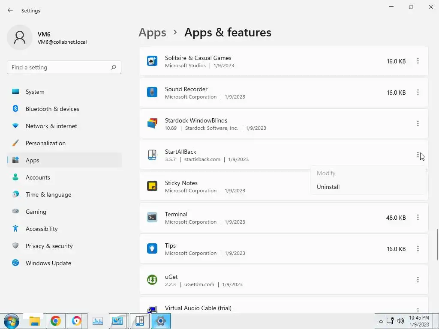This screenshot has height=329, width=439.
Task: Click the startisback.com publisher text
Action: [202, 159]
